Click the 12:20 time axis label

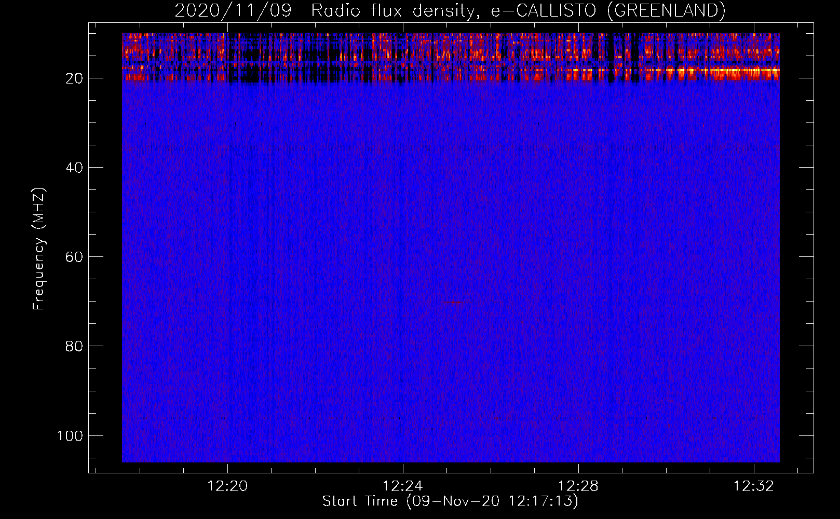tap(227, 486)
